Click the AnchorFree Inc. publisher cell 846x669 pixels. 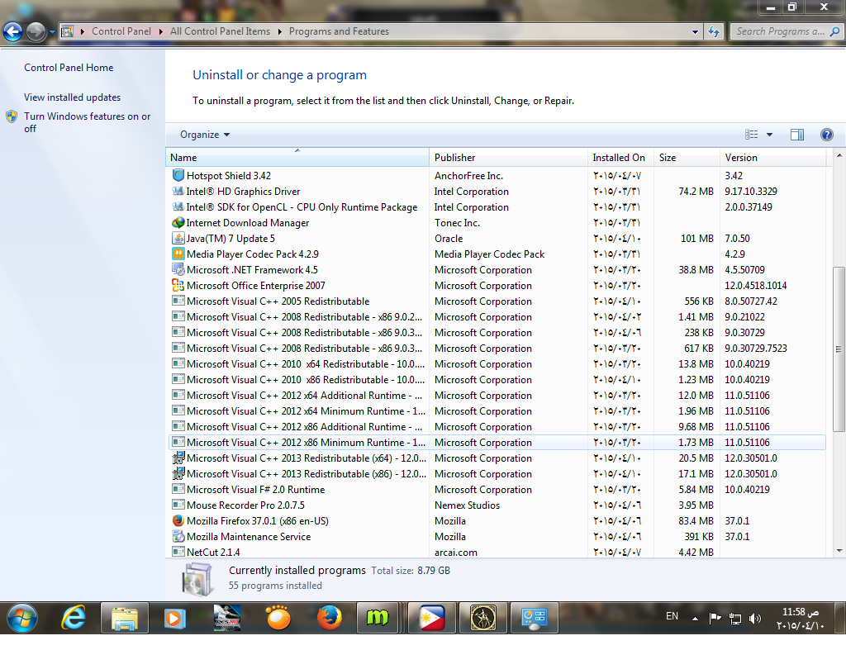tap(469, 176)
